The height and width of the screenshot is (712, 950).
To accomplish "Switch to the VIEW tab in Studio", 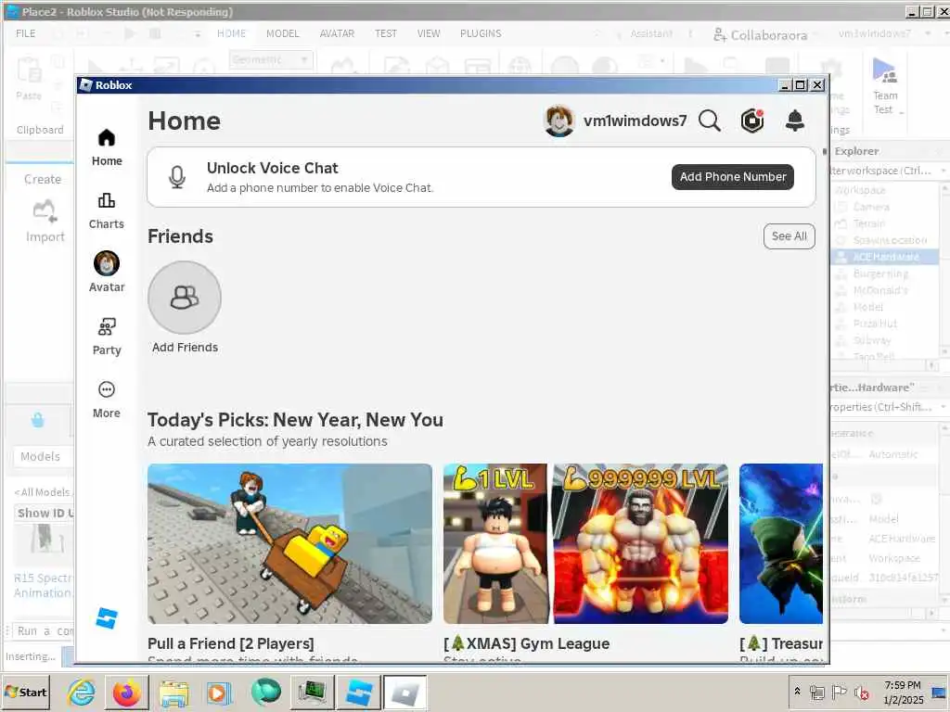I will tap(429, 33).
